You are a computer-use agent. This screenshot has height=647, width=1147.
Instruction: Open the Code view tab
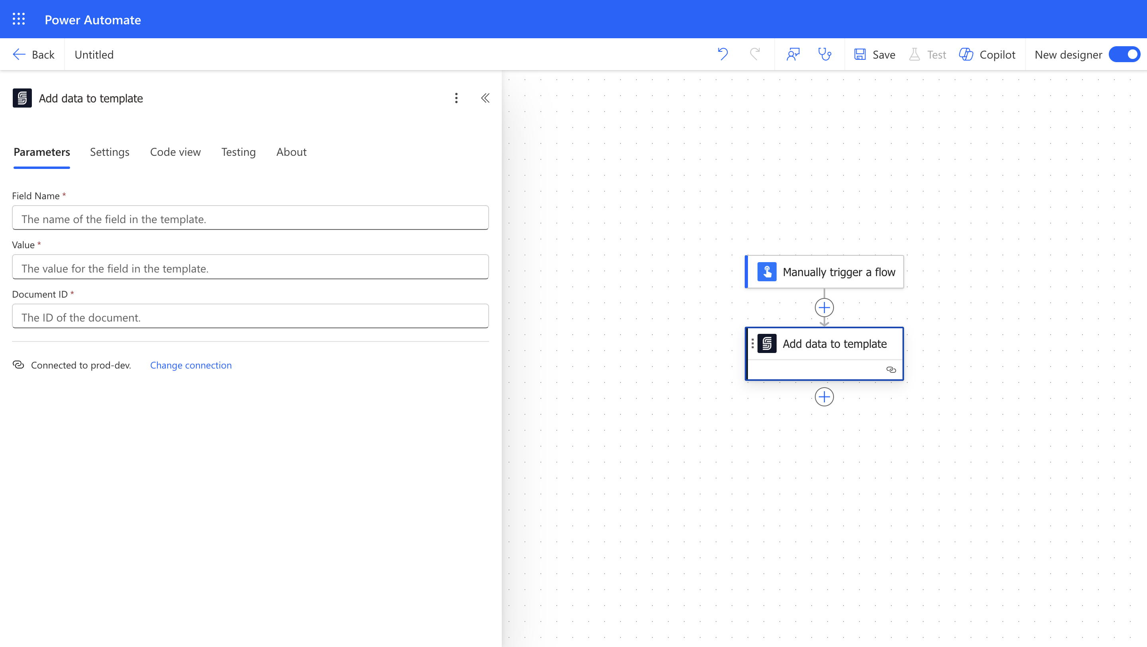[x=175, y=152]
